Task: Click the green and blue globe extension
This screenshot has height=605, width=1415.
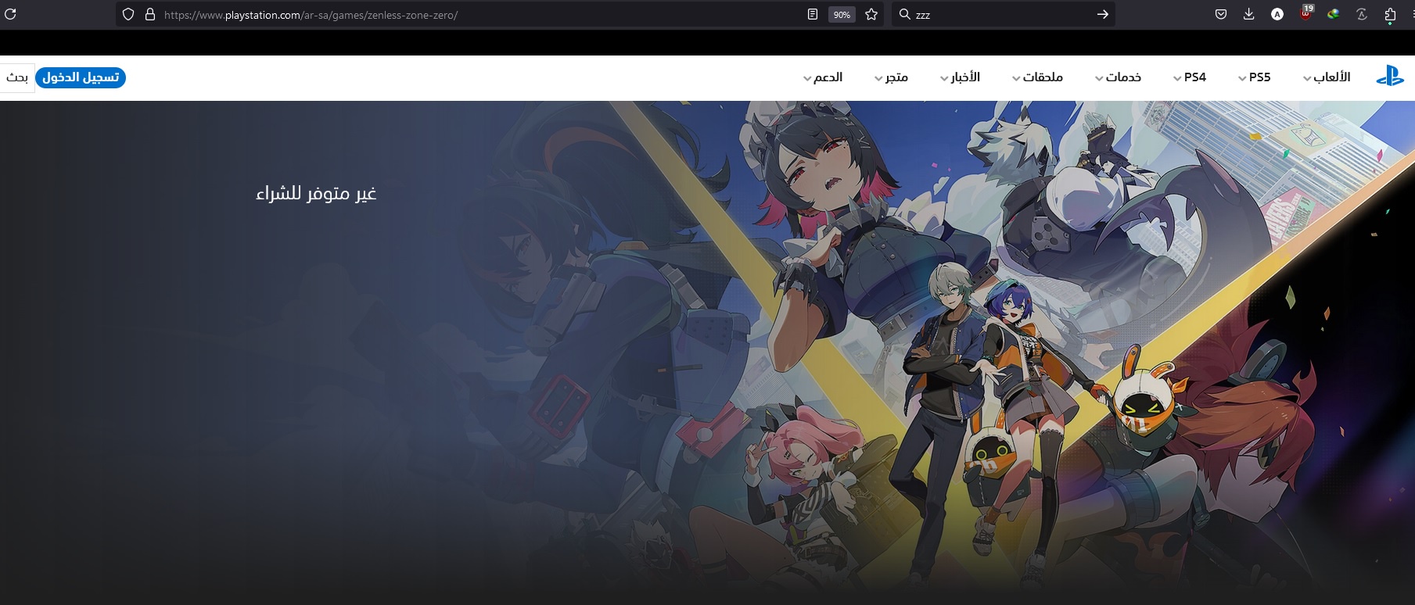Action: click(x=1334, y=14)
